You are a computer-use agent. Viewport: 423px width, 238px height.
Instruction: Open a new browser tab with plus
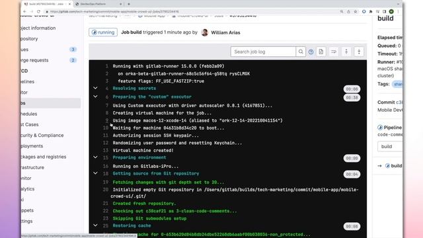point(129,4)
